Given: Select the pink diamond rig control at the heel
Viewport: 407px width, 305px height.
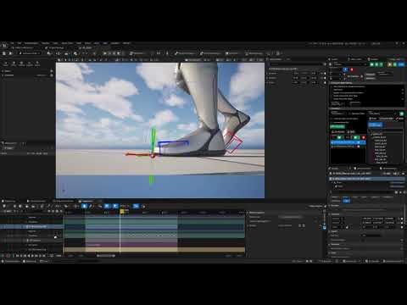Looking at the screenshot, I should pos(234,143).
